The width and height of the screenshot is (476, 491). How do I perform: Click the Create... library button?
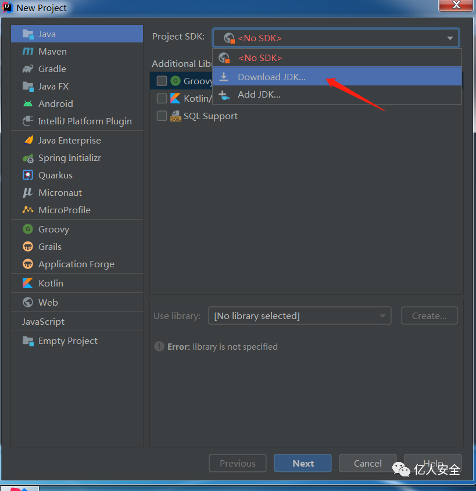point(430,316)
